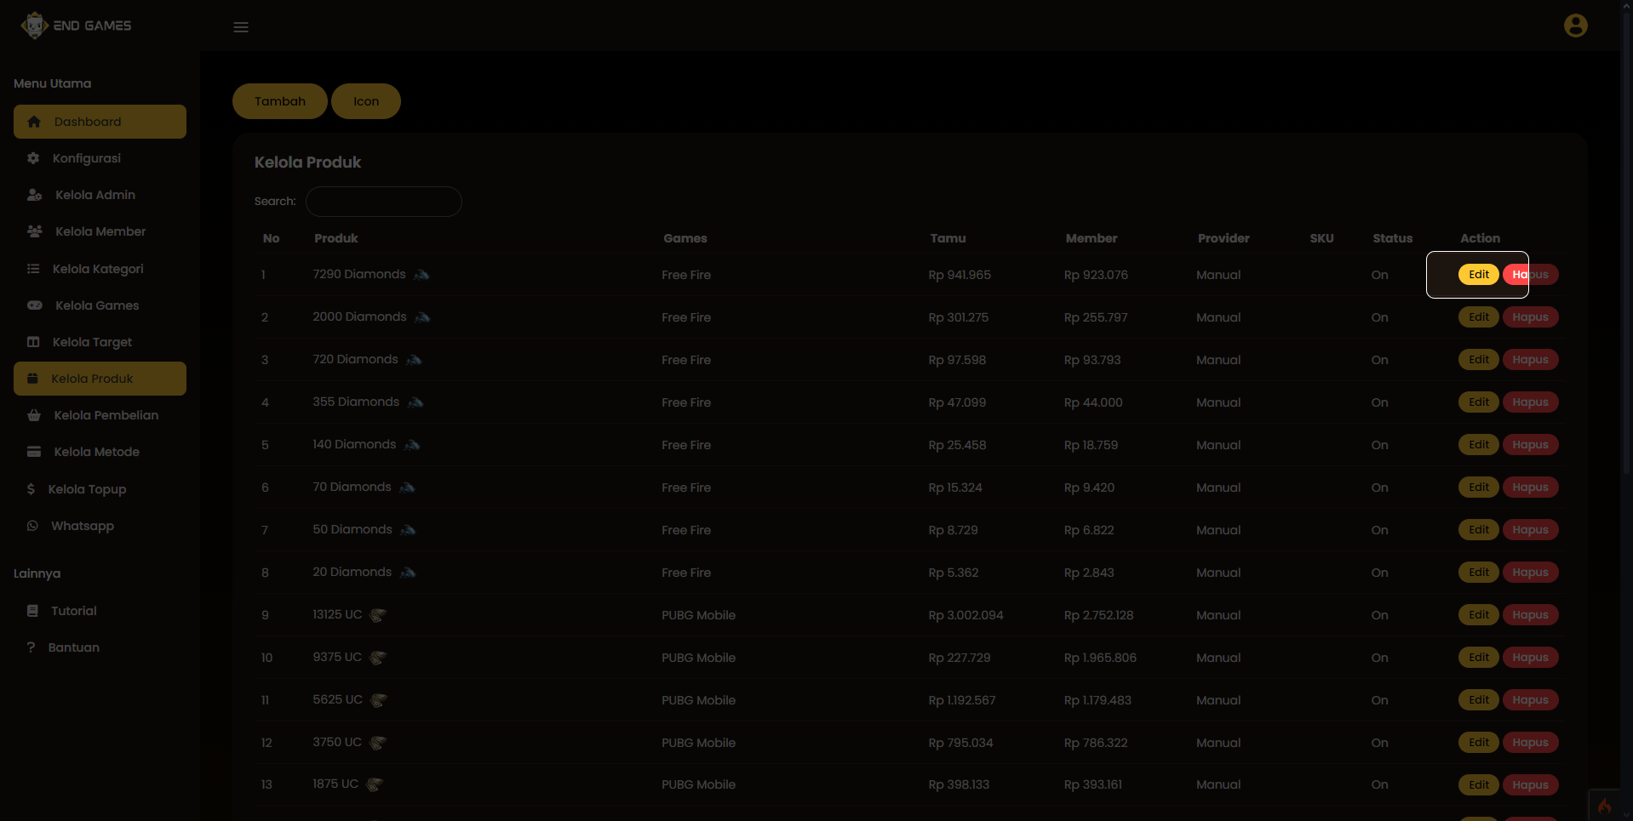Select Kelola Target menu entry
Screen dimensions: 1633x821
pyautogui.click(x=100, y=342)
